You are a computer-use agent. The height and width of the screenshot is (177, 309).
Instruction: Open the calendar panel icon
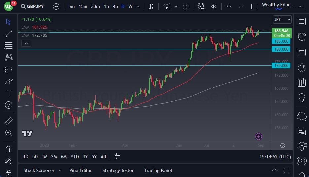click(x=301, y=82)
